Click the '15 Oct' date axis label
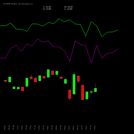Viewport: 134px width, 134px height. (95, 128)
